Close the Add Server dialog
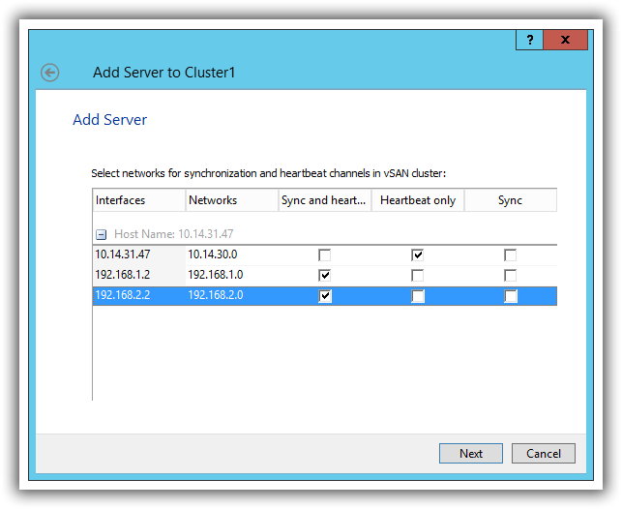622x509 pixels. pos(565,40)
